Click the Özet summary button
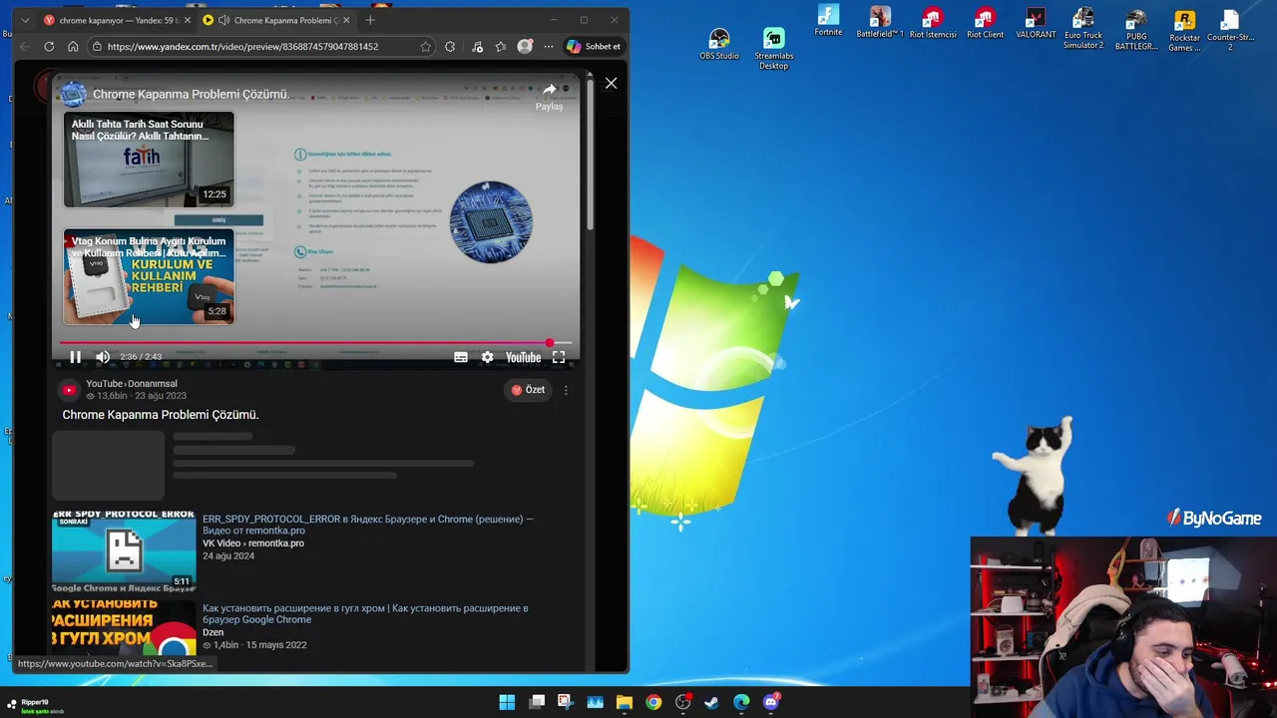The height and width of the screenshot is (718, 1277). (x=528, y=390)
